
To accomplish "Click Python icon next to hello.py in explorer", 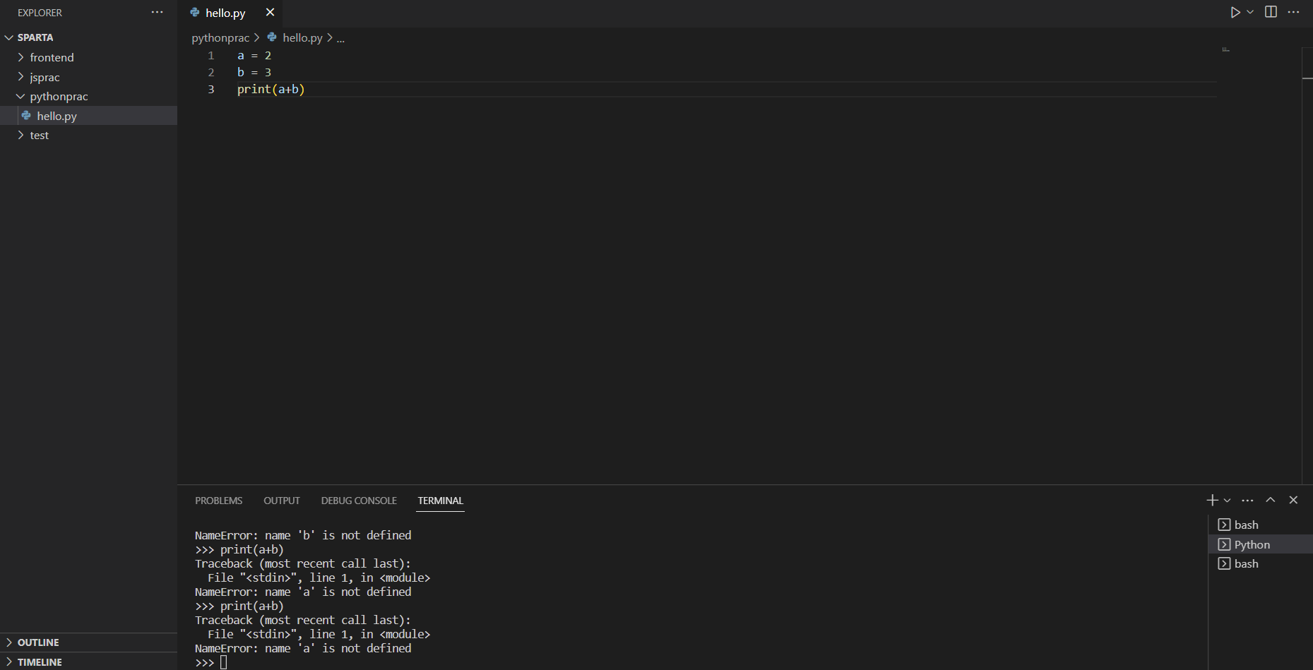I will pos(26,116).
